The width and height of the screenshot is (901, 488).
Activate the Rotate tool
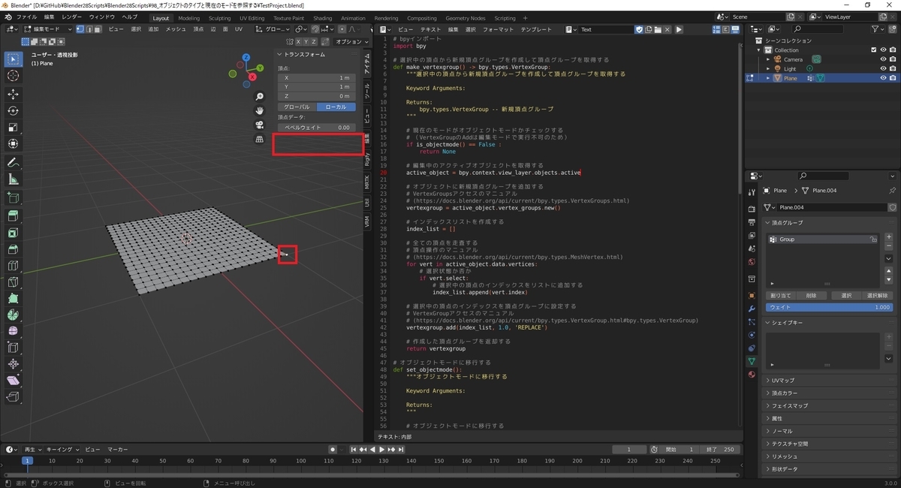(14, 110)
